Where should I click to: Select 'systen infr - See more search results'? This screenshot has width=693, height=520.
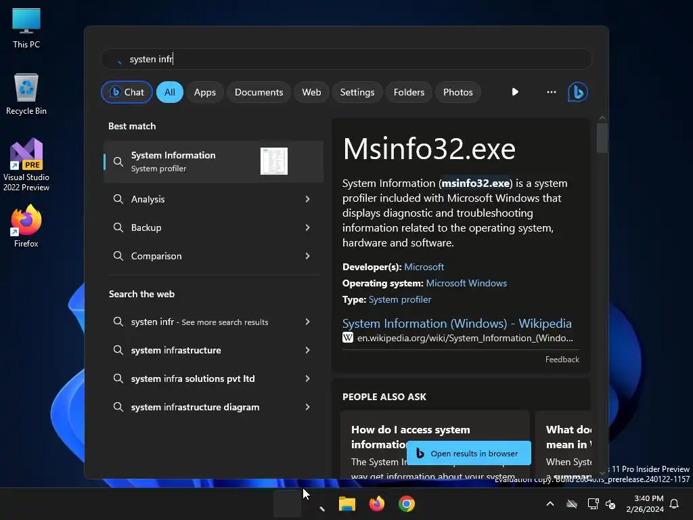point(213,322)
